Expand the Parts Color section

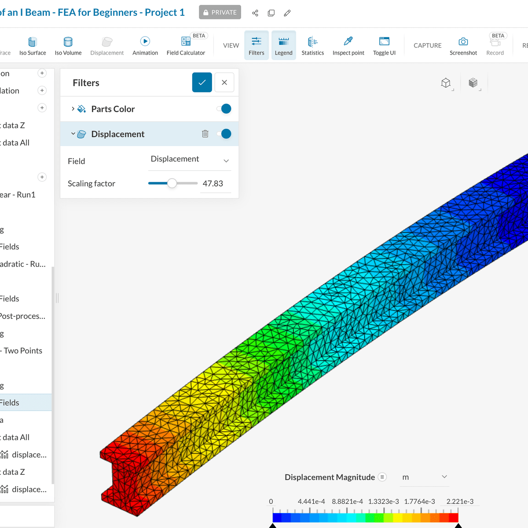point(73,109)
